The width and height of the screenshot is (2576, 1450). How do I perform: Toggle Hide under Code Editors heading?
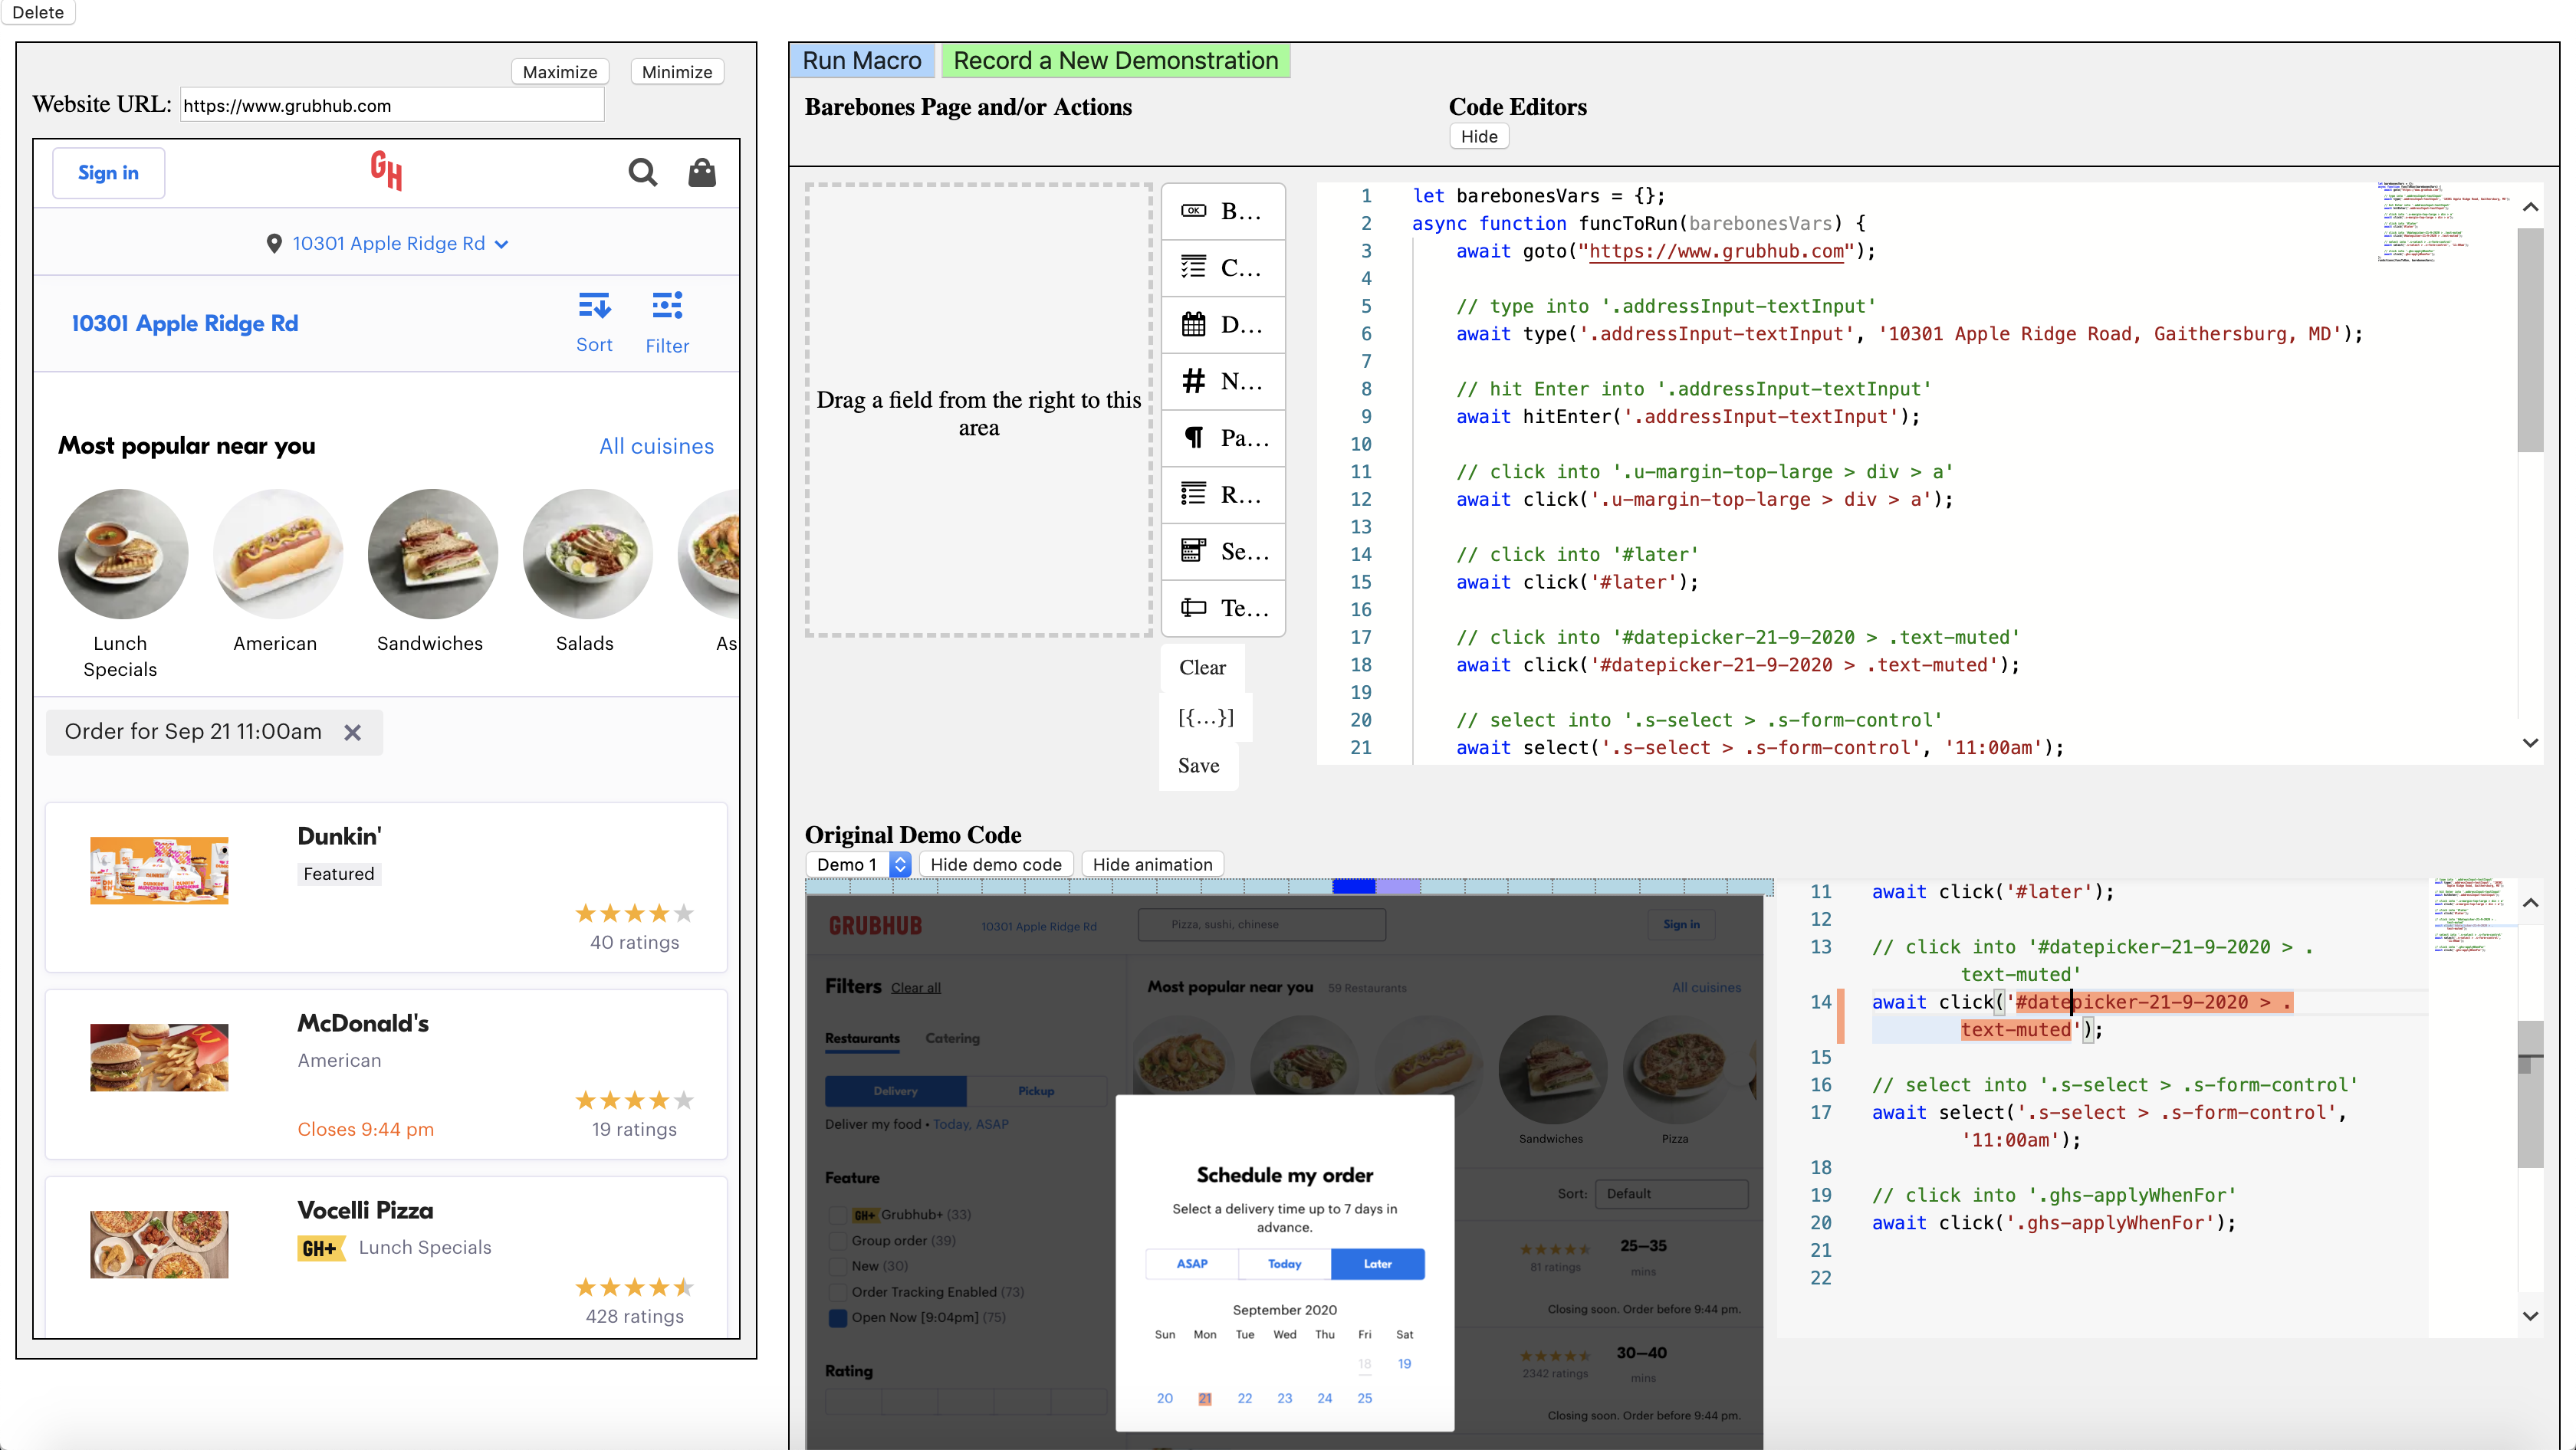1478,137
